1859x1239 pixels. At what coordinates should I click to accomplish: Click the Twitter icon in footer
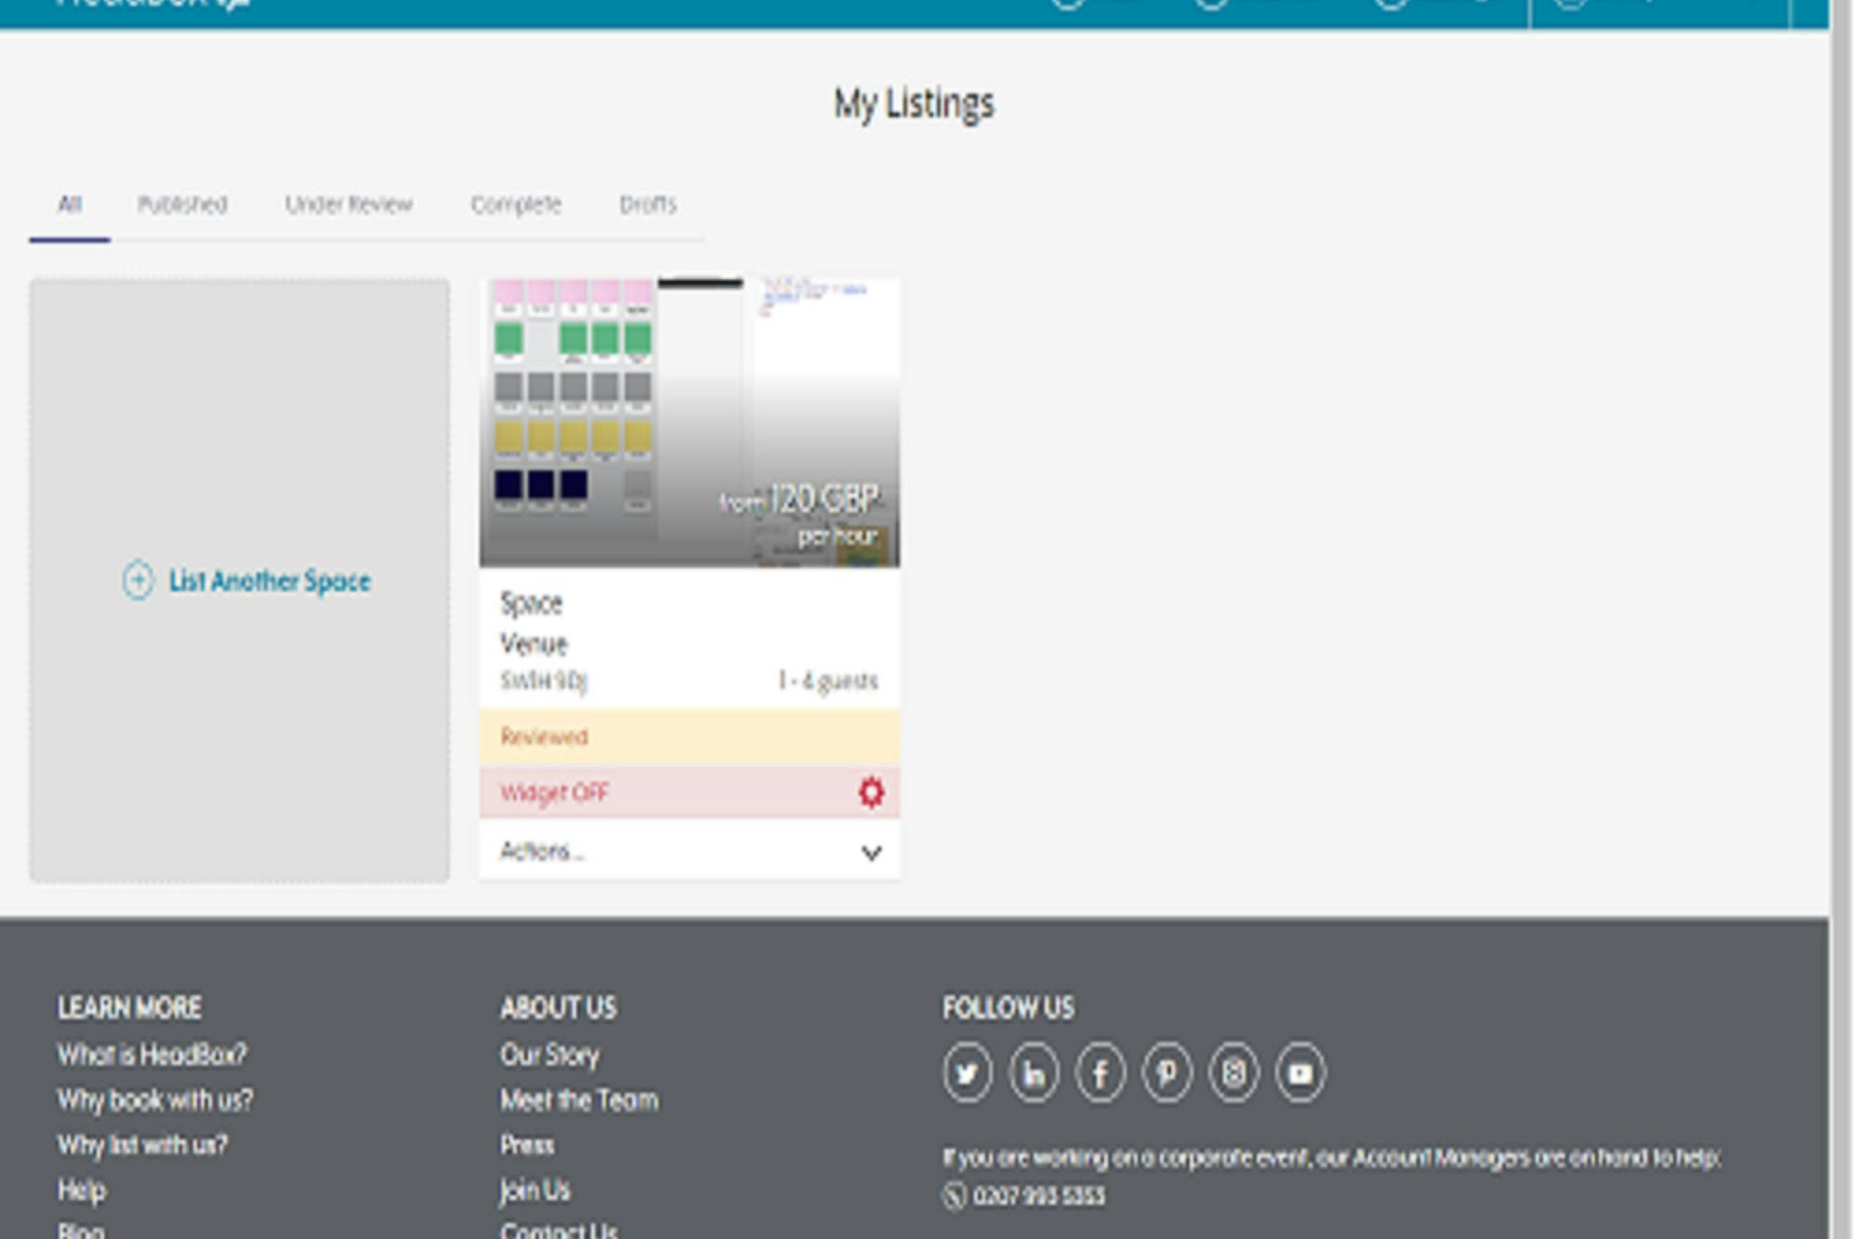click(967, 1074)
